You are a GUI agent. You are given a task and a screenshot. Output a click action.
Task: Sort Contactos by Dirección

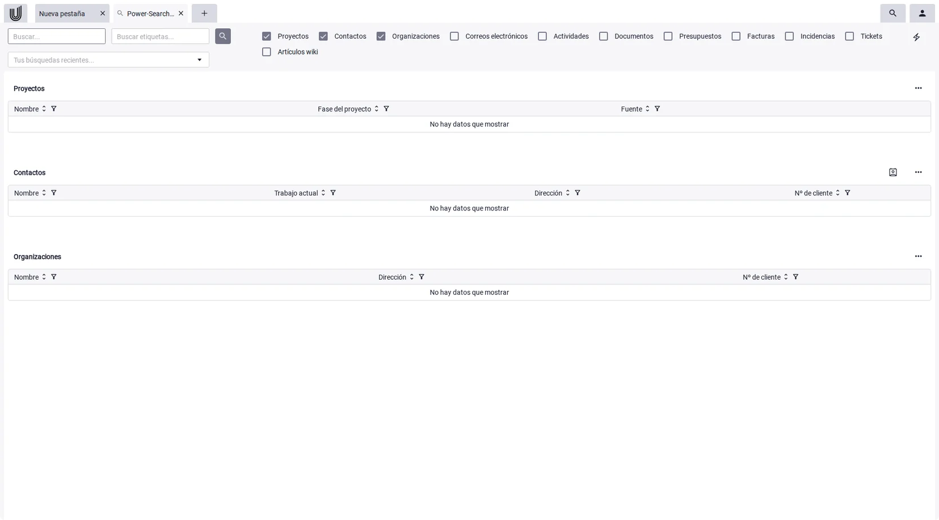pos(567,193)
